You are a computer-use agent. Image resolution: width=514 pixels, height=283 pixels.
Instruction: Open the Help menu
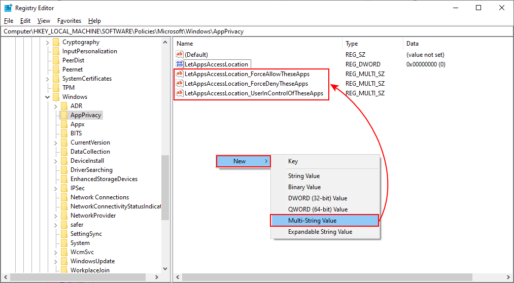point(94,21)
